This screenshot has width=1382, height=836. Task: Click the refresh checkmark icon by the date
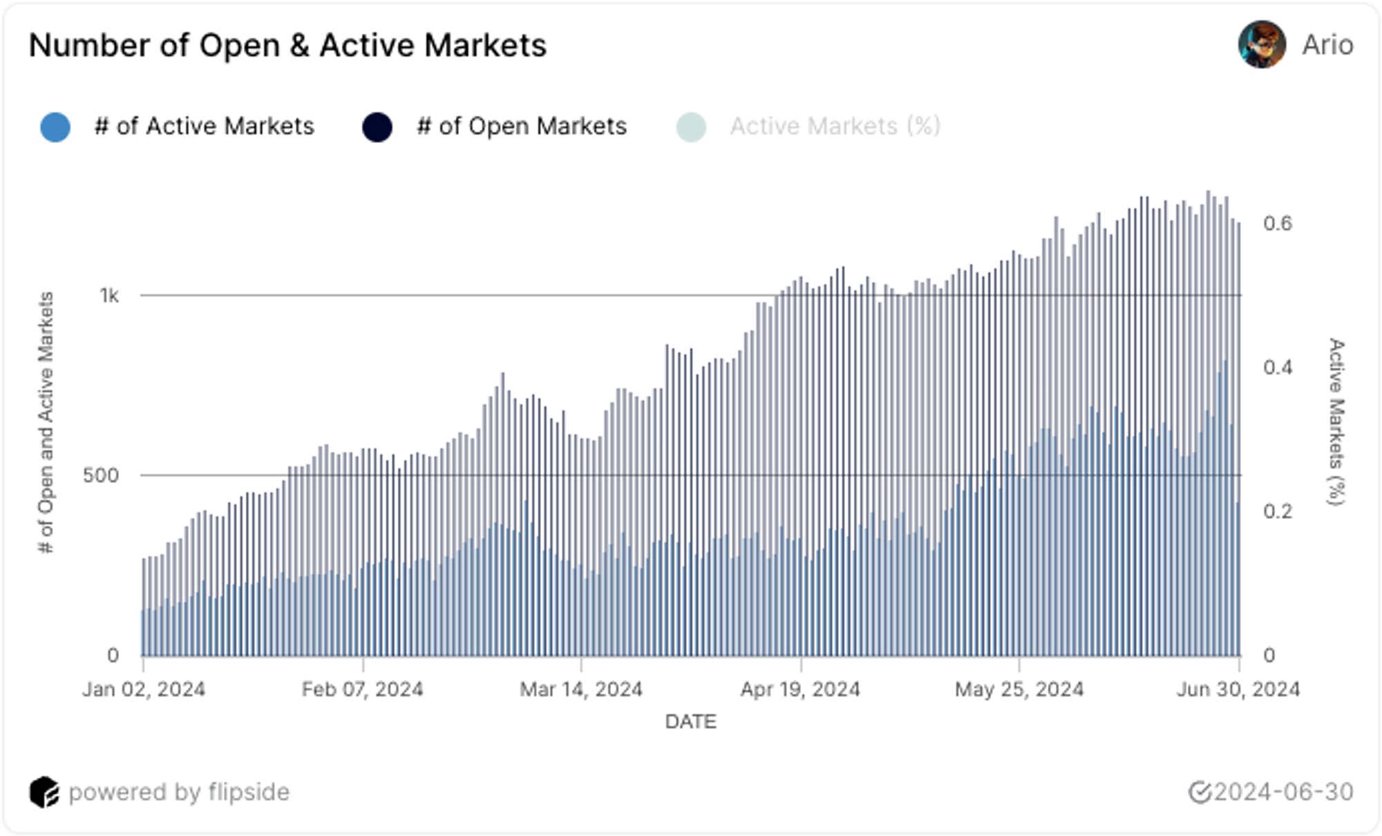coord(1200,792)
